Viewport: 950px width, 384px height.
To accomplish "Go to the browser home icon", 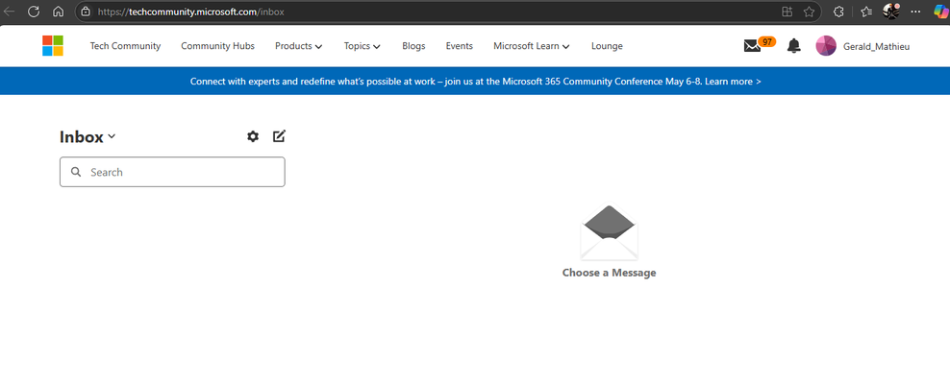I will [58, 11].
